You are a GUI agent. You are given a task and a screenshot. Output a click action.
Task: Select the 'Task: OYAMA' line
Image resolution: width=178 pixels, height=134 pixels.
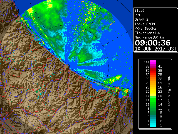[145, 24]
